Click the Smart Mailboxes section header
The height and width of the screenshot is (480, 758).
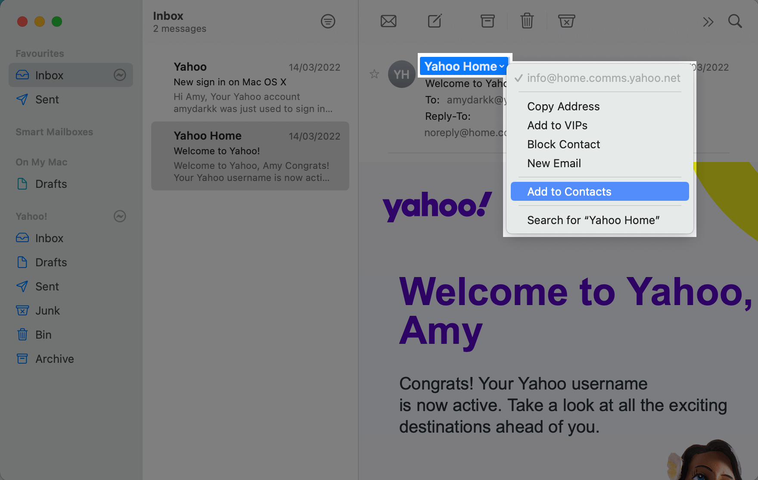click(54, 132)
